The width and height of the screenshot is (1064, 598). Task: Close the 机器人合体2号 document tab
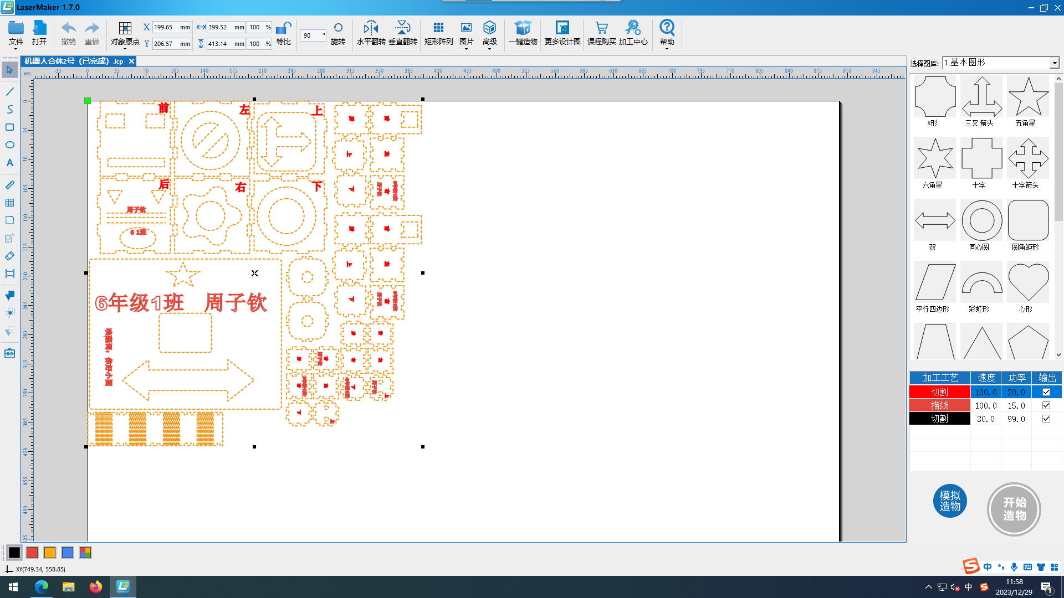(x=131, y=61)
